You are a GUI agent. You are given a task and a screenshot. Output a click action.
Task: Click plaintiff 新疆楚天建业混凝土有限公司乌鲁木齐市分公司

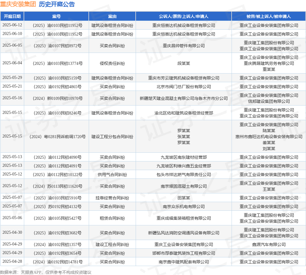tap(184, 98)
